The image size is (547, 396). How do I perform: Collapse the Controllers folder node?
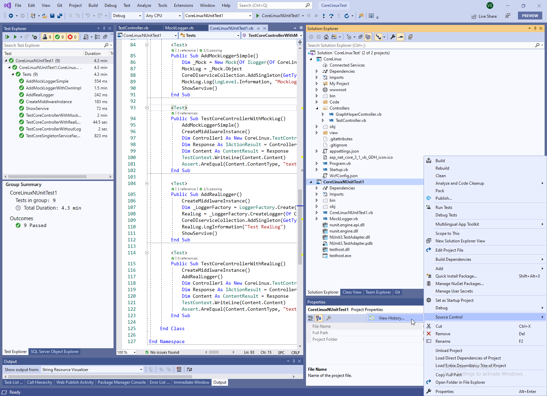coord(317,108)
